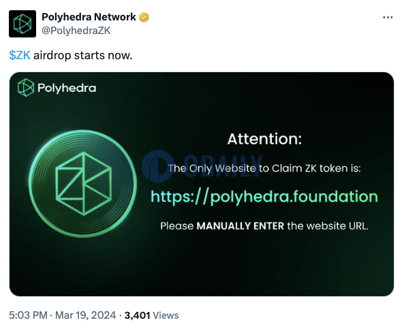404x333 pixels.
Task: Click the Attention: heading in the image
Action: [x=264, y=139]
